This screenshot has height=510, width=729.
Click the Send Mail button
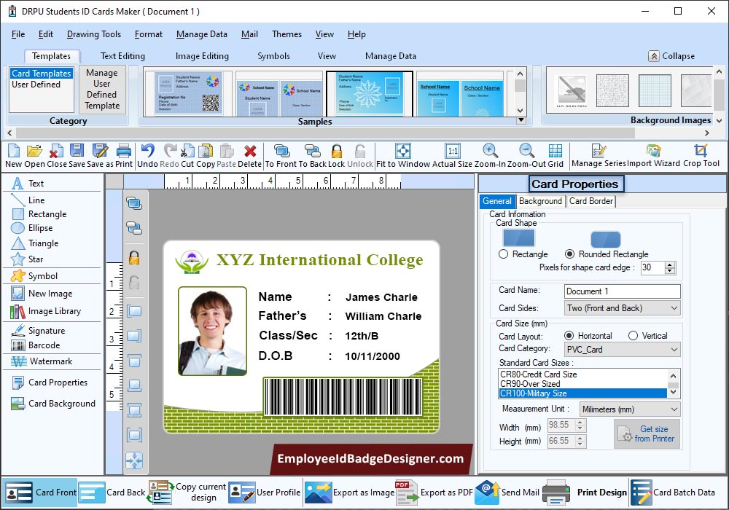(x=507, y=493)
